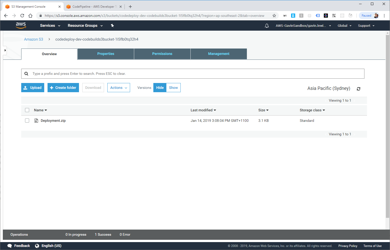Open the Amazon S3 breadcrumb link
Screen dimensions: 390x250
pos(33,39)
